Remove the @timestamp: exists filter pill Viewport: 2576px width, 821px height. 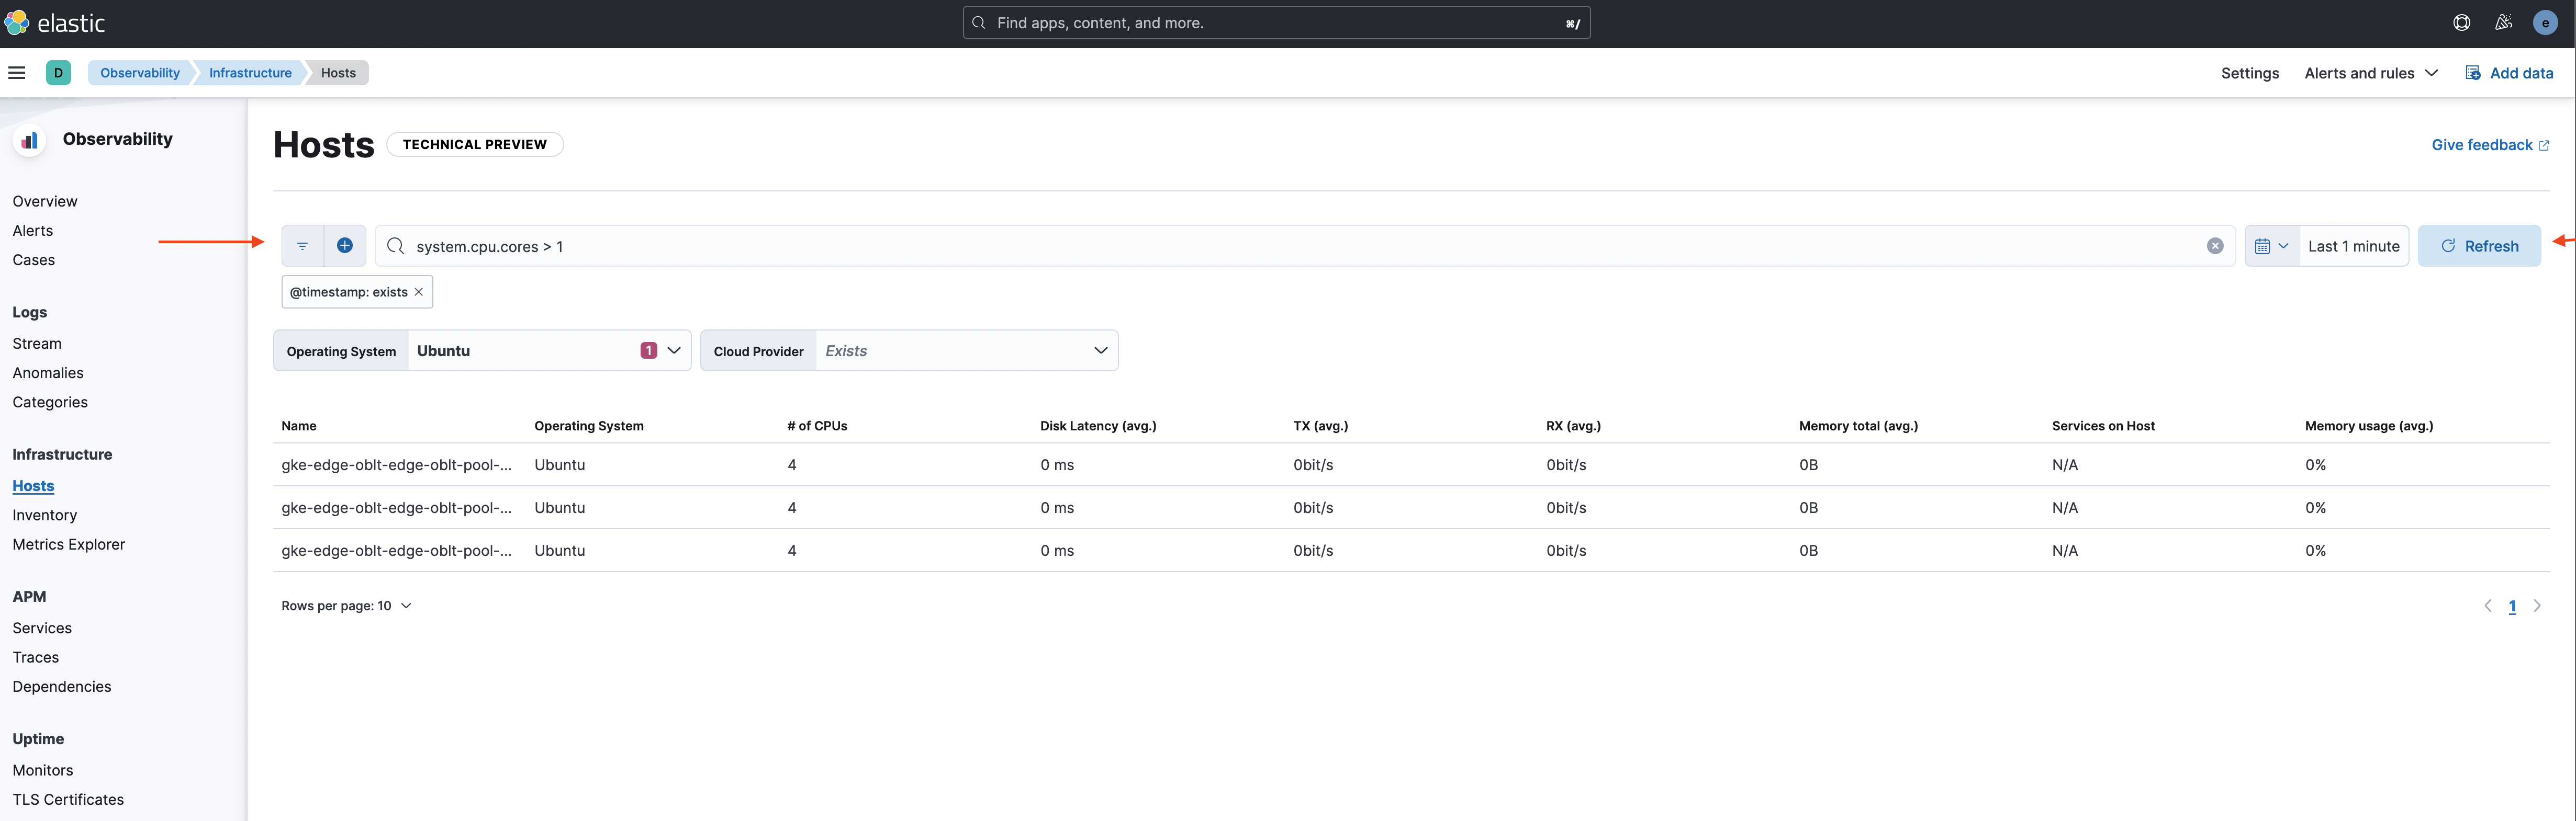(418, 292)
